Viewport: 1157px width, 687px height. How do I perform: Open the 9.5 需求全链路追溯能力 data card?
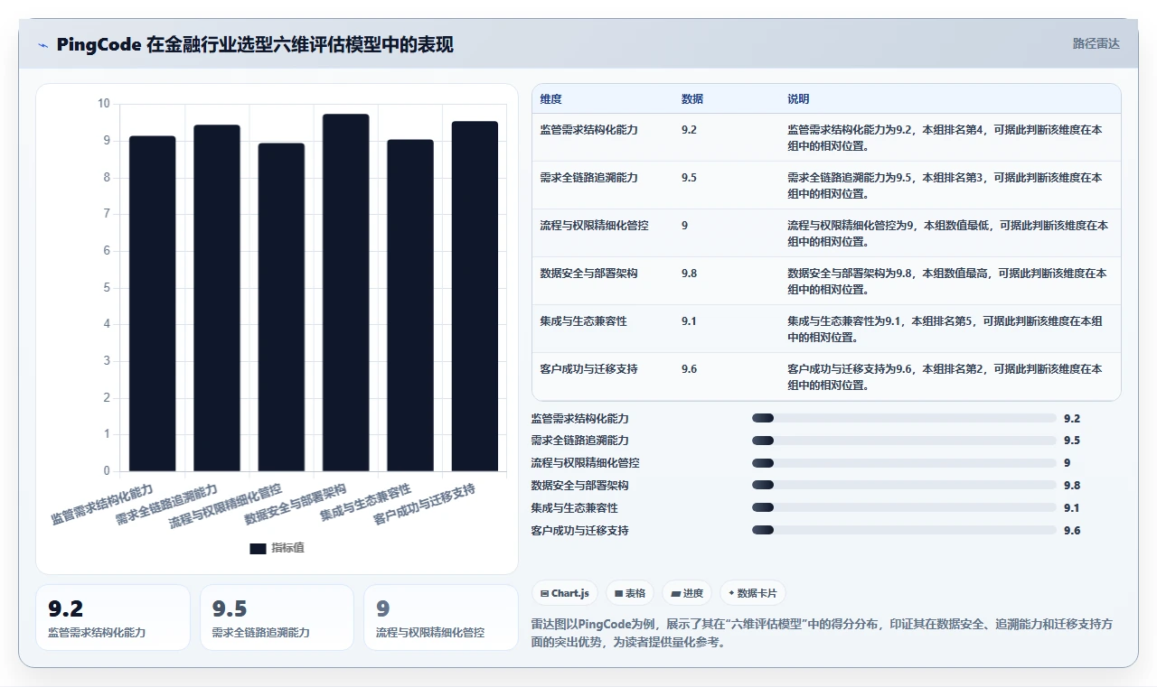pos(277,617)
